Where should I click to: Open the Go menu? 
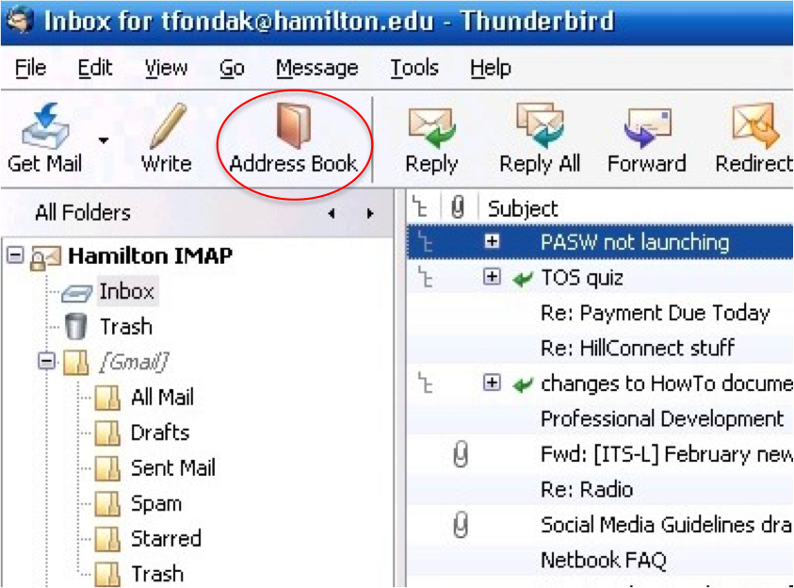232,68
